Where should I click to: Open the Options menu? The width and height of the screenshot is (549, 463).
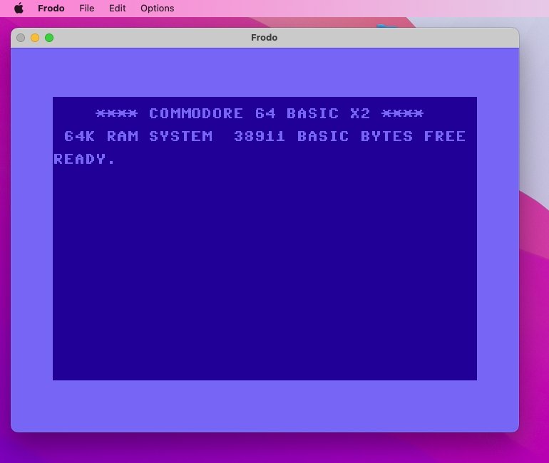pyautogui.click(x=157, y=8)
